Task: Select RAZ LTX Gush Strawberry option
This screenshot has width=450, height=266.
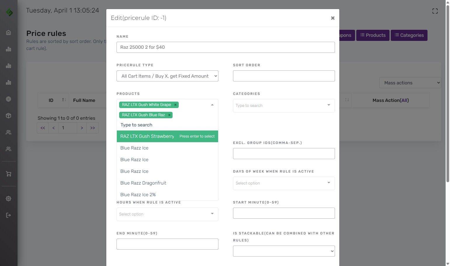Action: [x=167, y=136]
